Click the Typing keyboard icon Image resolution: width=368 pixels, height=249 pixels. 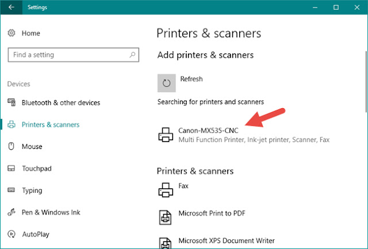pos(11,190)
